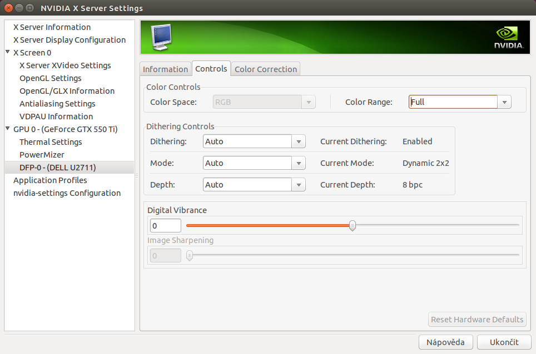Show OpenGL/GLX Information page
The height and width of the screenshot is (354, 536).
[67, 90]
